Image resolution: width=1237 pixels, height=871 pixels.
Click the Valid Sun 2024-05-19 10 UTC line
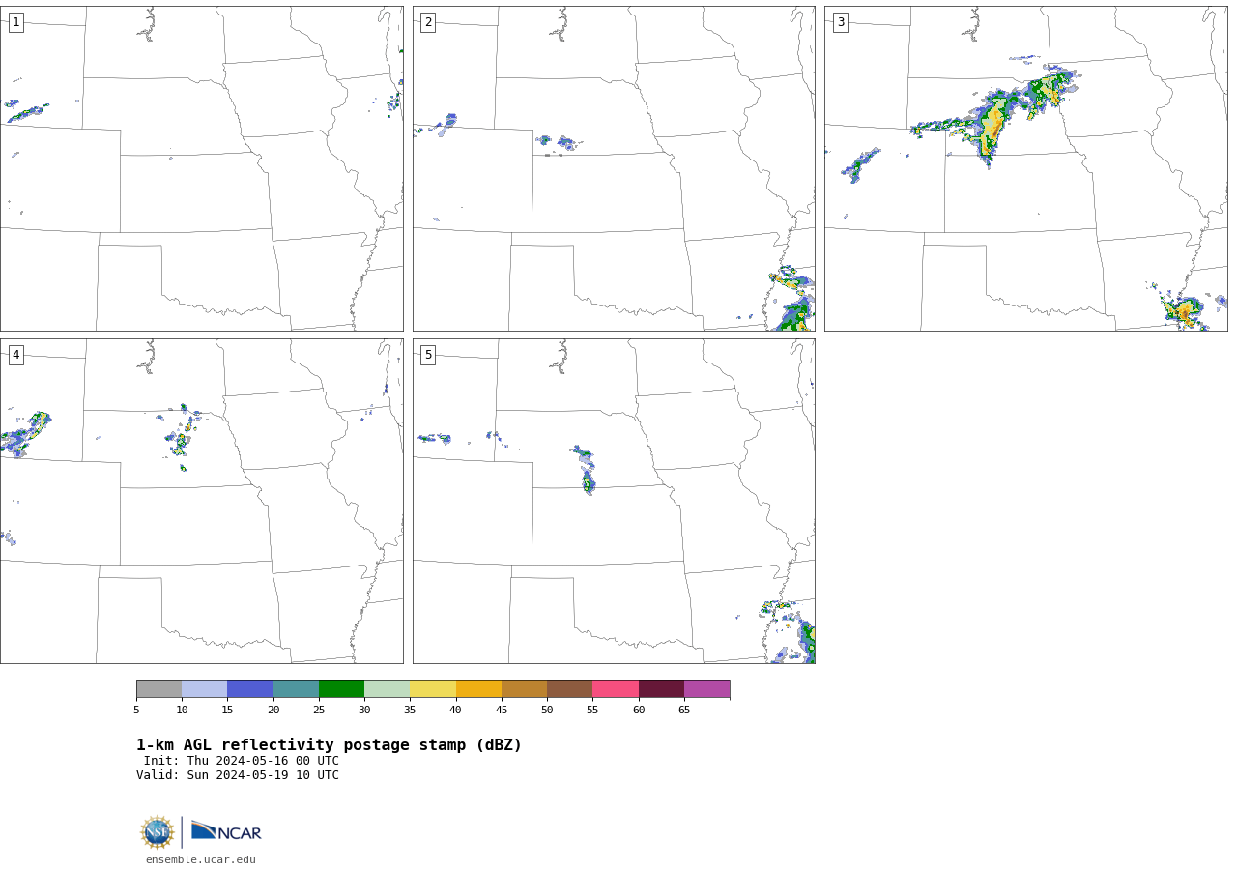(x=238, y=775)
